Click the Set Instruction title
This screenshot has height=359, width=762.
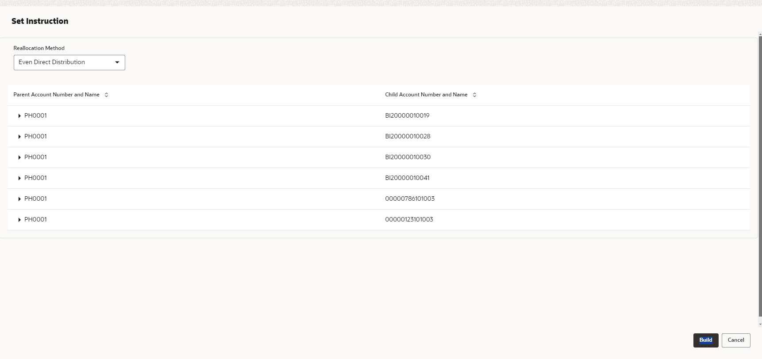click(x=40, y=21)
